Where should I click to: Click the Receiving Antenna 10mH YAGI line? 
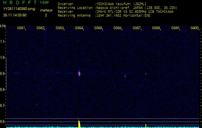coord(104,16)
